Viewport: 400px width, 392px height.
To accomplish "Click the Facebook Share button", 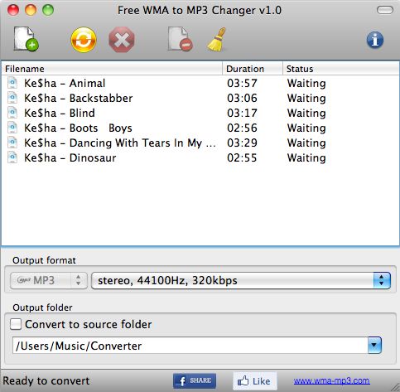I will pyautogui.click(x=195, y=381).
